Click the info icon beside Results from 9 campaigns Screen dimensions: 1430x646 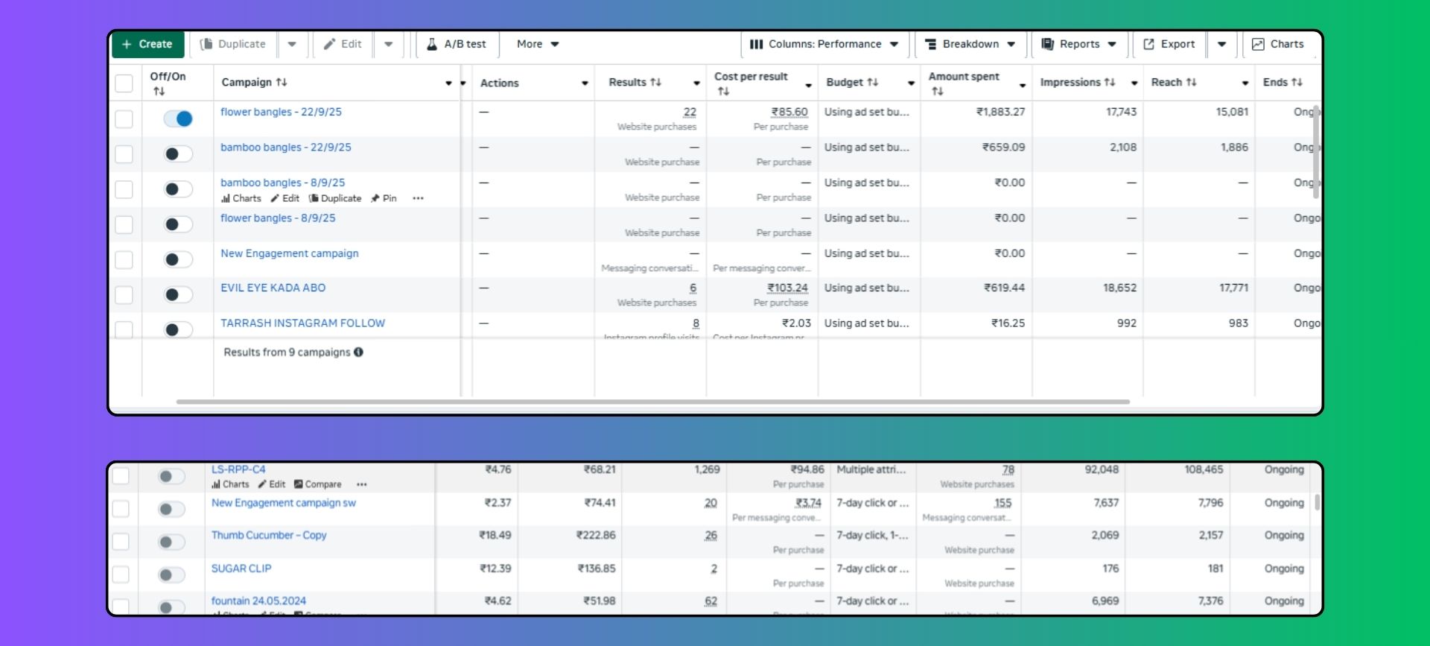[x=359, y=352]
